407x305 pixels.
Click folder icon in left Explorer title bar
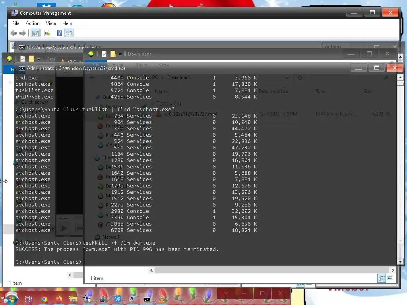(x=31, y=59)
